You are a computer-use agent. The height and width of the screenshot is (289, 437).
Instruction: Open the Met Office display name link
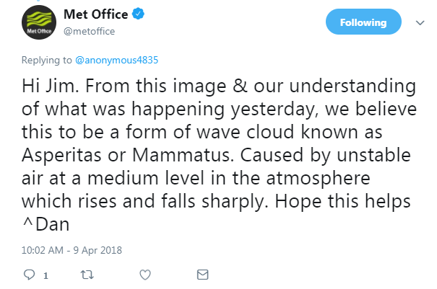[x=95, y=14]
